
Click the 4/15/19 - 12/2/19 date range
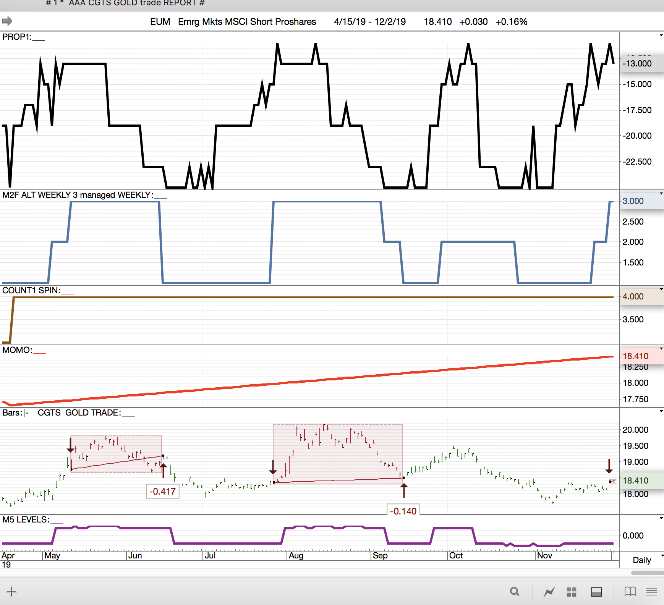[x=370, y=22]
